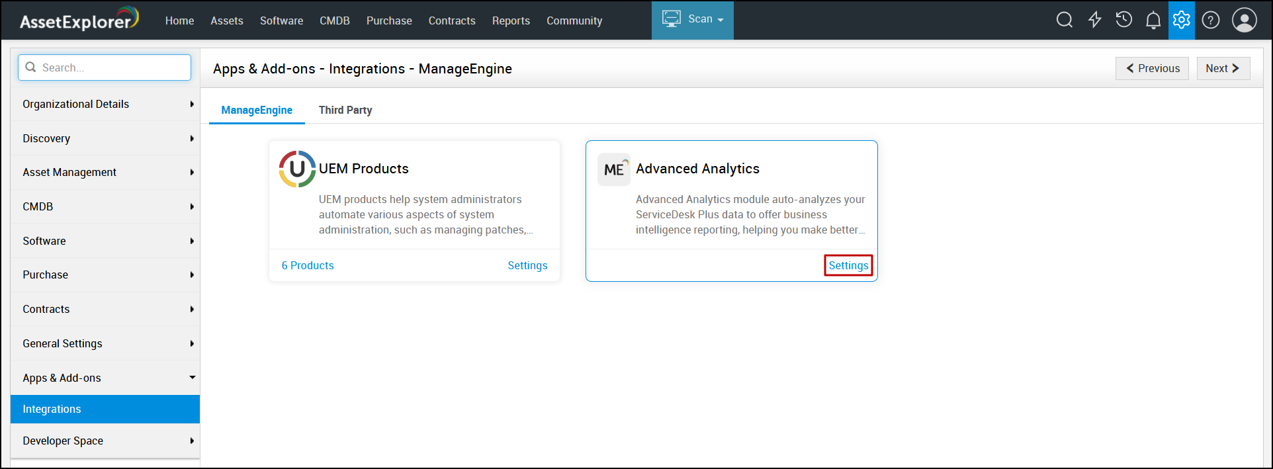
Task: Open the help question mark icon
Action: point(1210,21)
